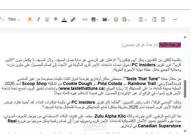Click the editor scroll down arrow
The image size is (190, 134).
click(185, 131)
